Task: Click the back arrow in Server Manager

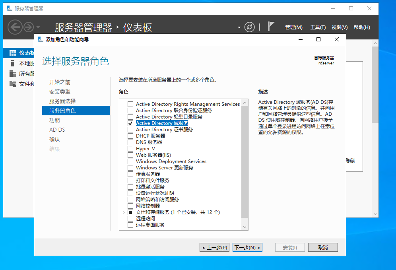Action: click(x=15, y=27)
